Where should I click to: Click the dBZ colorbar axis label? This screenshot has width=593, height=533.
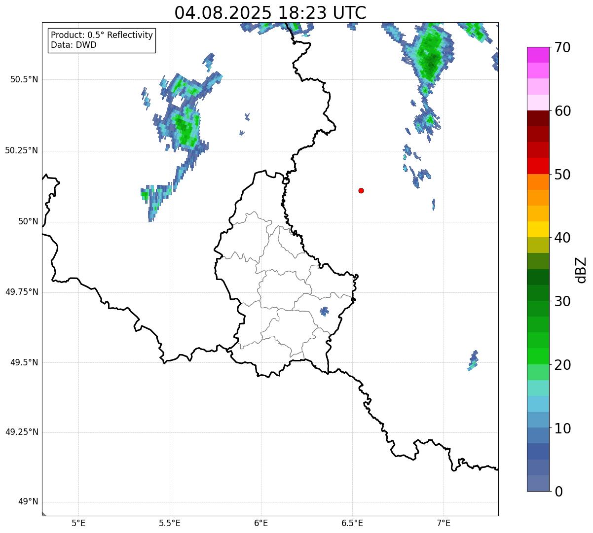[x=581, y=270]
